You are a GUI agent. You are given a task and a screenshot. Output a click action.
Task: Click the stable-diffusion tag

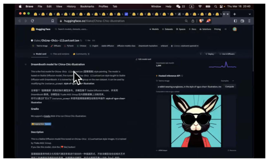(x=108, y=46)
